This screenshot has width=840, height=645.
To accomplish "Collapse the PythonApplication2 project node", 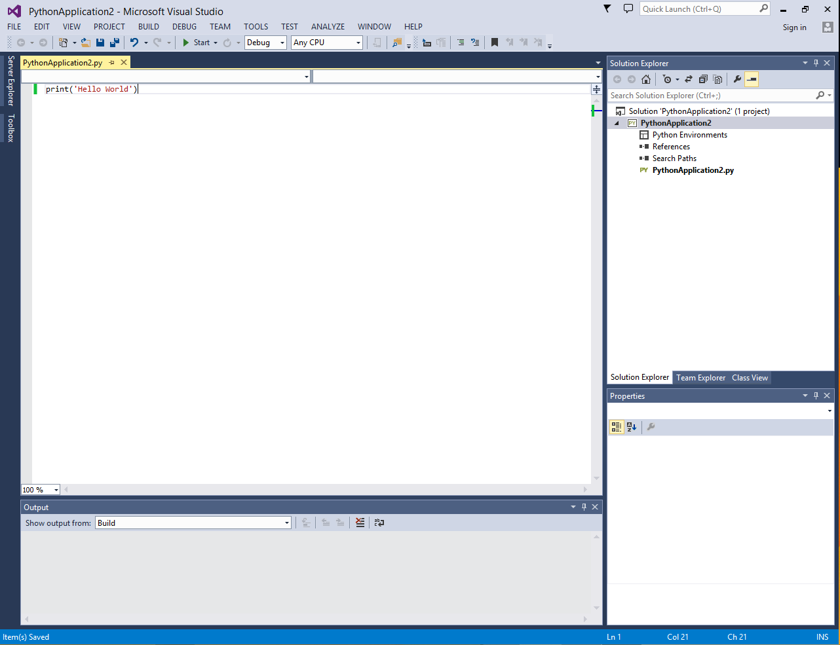I will click(x=616, y=122).
